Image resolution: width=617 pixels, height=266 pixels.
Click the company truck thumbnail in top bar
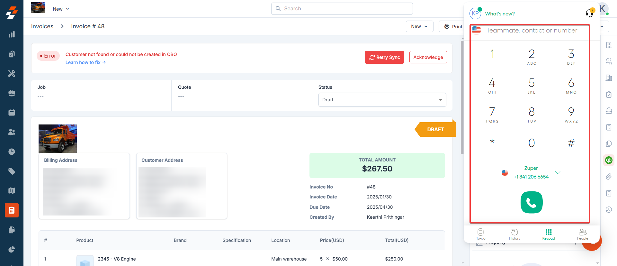click(38, 8)
